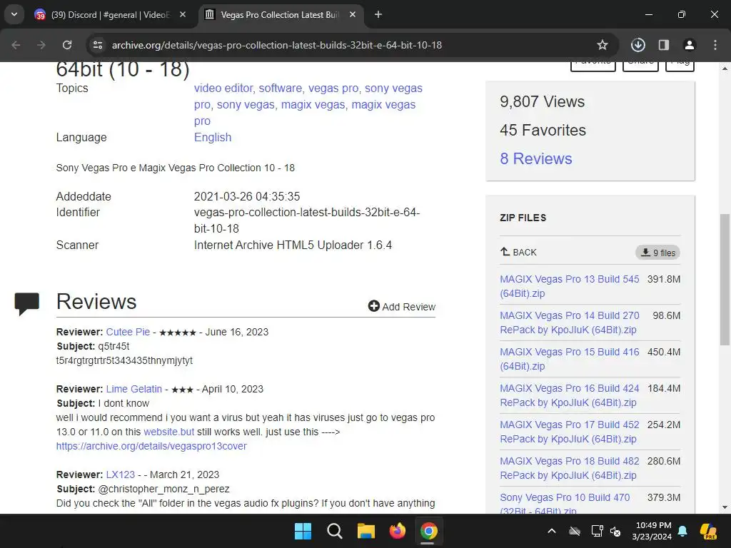Go BACK in the ZIP files list
The width and height of the screenshot is (731, 548).
[518, 252]
